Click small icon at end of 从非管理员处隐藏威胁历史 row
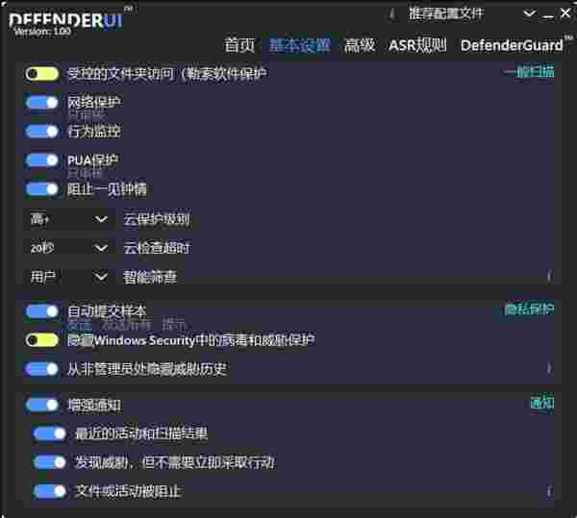The image size is (577, 518). click(549, 368)
